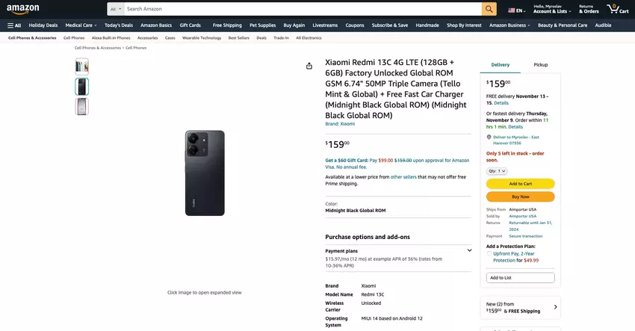The image size is (635, 331).
Task: Click the New offers right chevron
Action: 555,307
